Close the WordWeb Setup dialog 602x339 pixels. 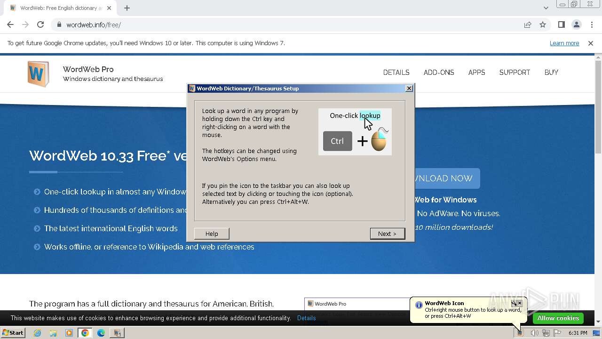coord(409,89)
